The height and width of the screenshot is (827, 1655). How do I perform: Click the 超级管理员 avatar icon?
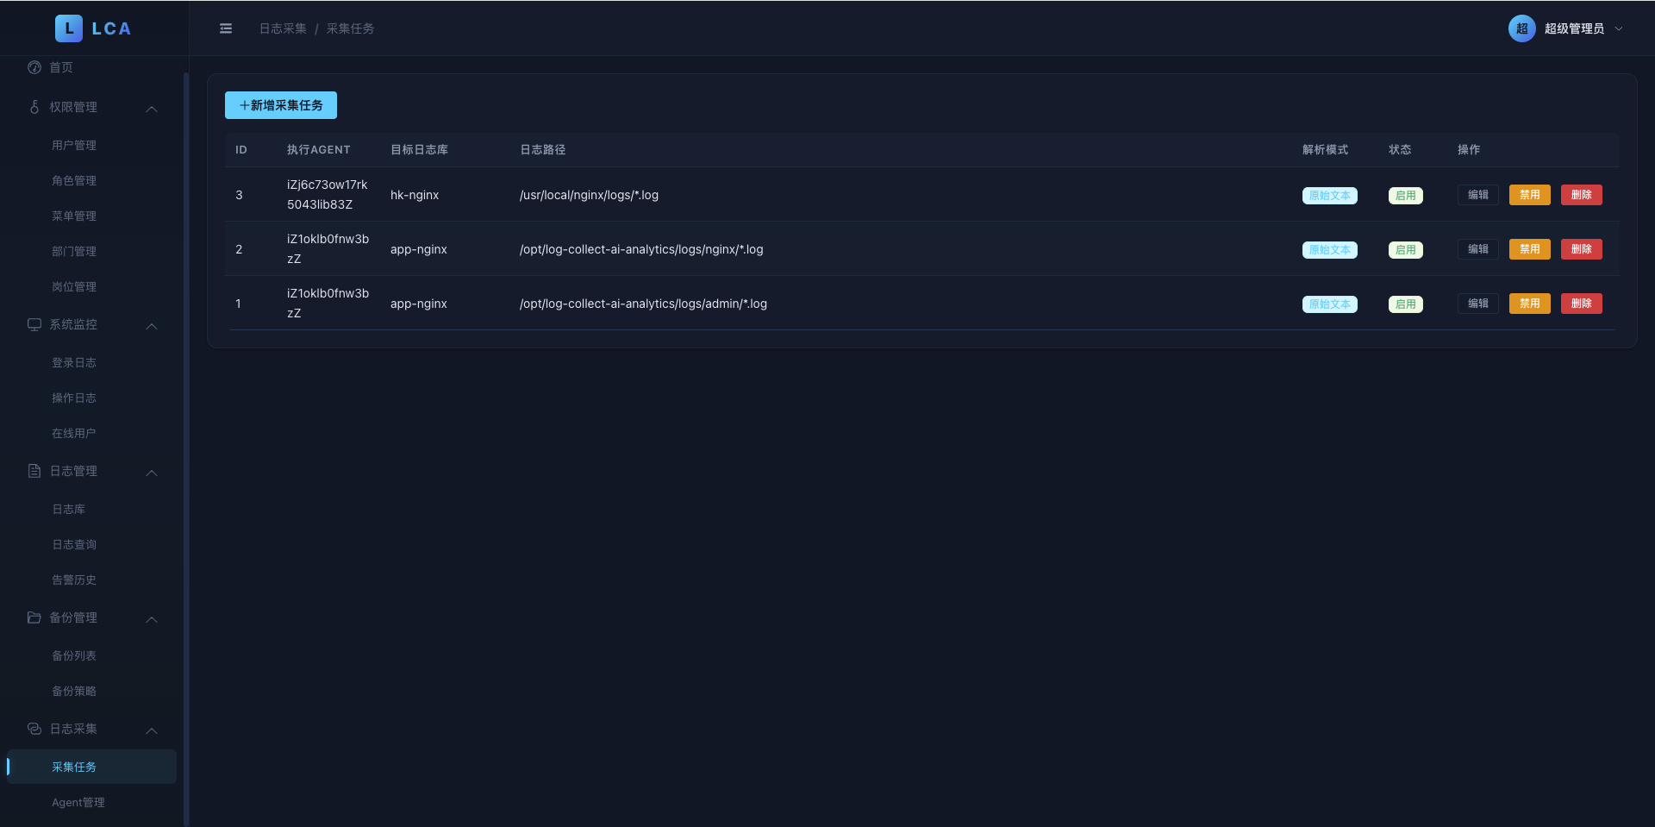(1521, 28)
